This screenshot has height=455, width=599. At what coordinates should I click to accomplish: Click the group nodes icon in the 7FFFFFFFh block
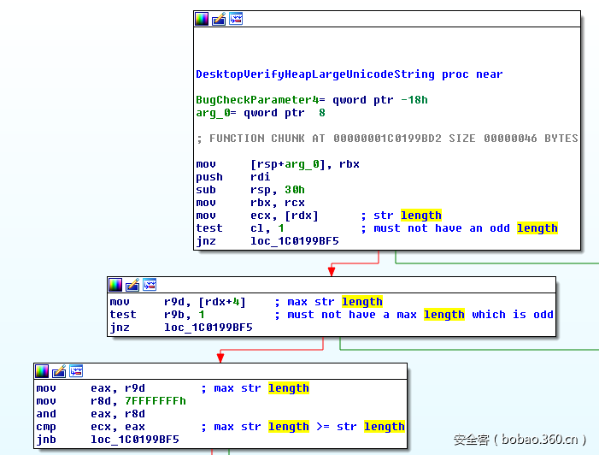coord(76,371)
